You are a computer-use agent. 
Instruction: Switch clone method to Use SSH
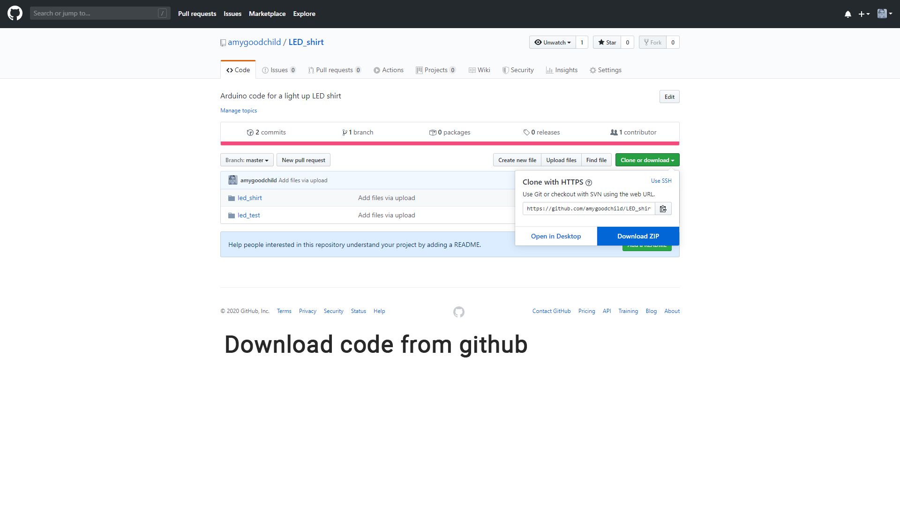(661, 181)
